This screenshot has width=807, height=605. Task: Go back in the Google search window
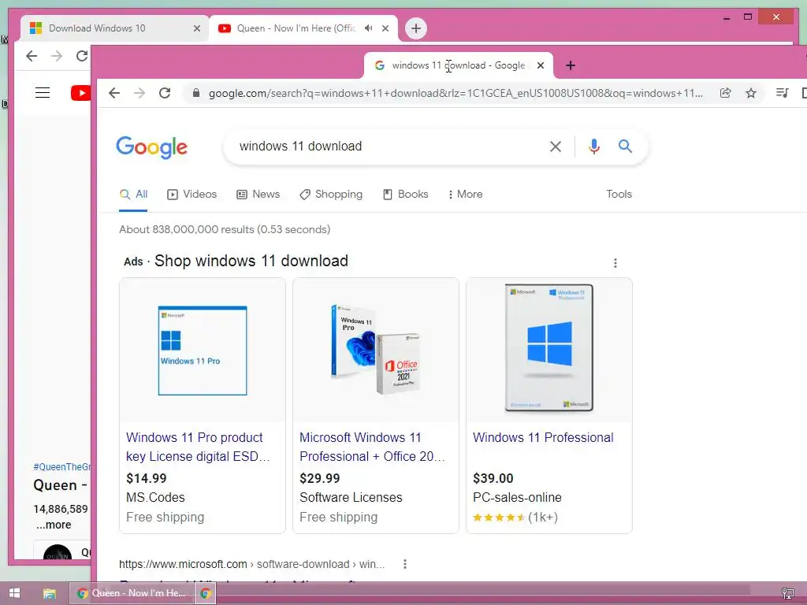[114, 93]
